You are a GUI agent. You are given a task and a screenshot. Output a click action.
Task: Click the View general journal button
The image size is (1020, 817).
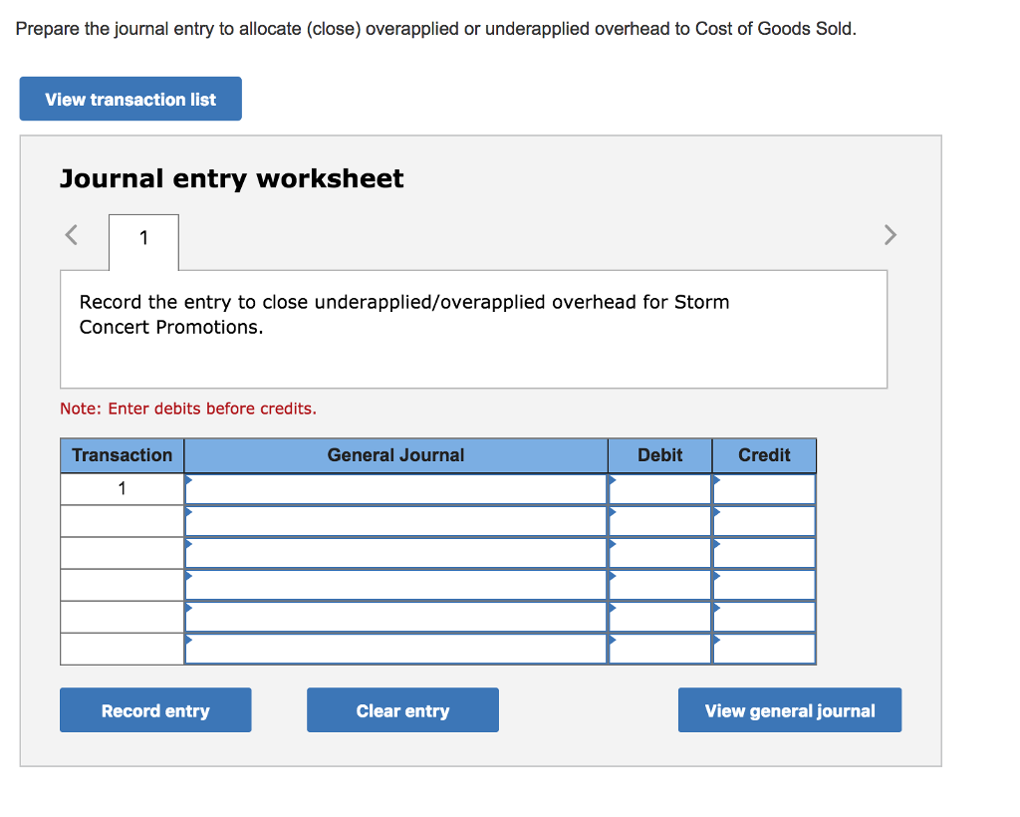coord(789,709)
